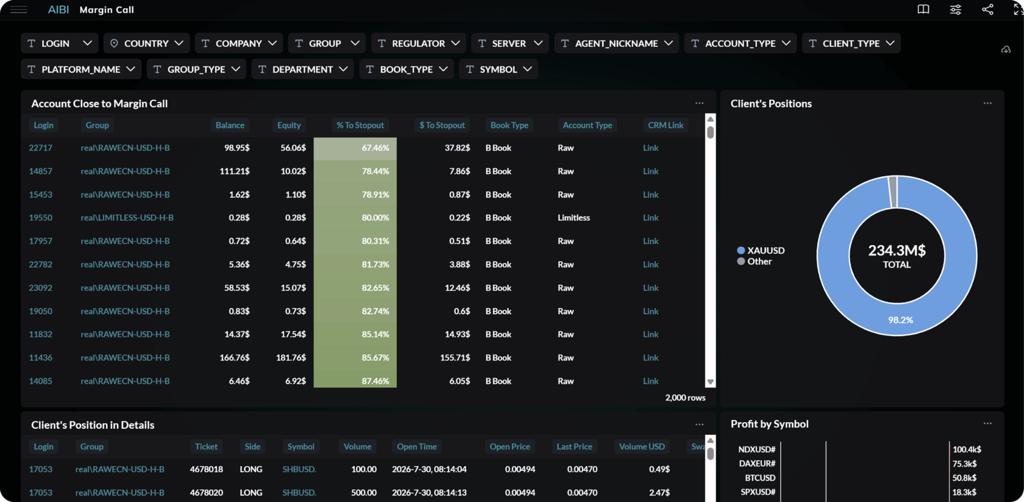Image resolution: width=1024 pixels, height=502 pixels.
Task: Expand the COUNTRY filter dropdown
Action: point(146,43)
